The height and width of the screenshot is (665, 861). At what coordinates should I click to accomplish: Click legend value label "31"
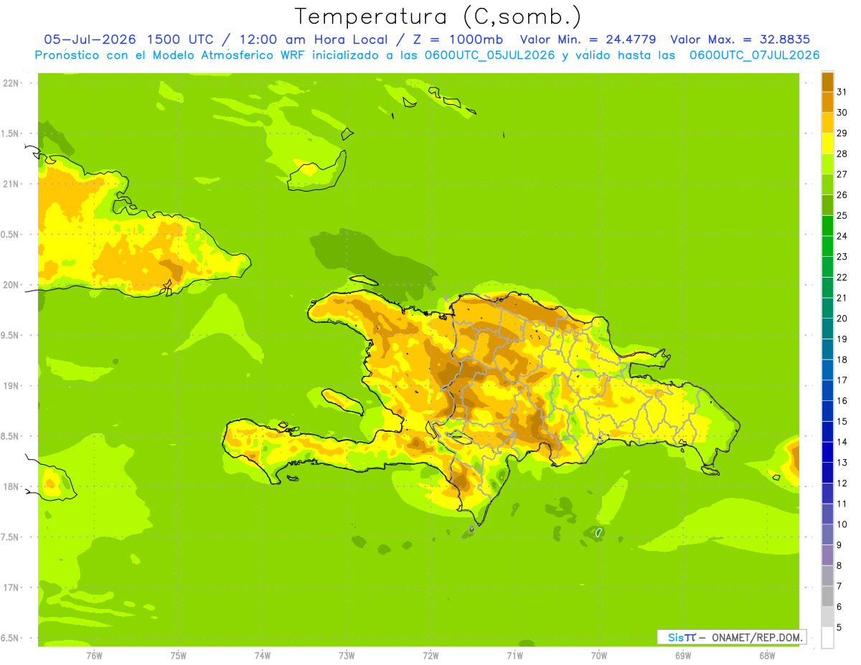coord(842,92)
